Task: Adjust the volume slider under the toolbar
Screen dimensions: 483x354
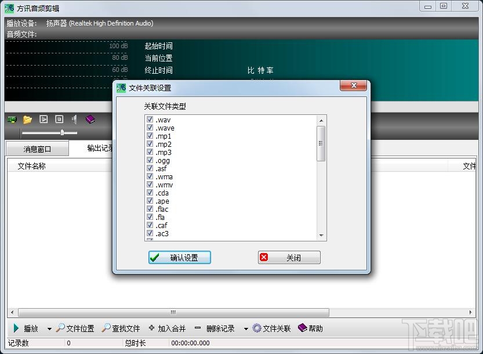Action: (x=62, y=132)
